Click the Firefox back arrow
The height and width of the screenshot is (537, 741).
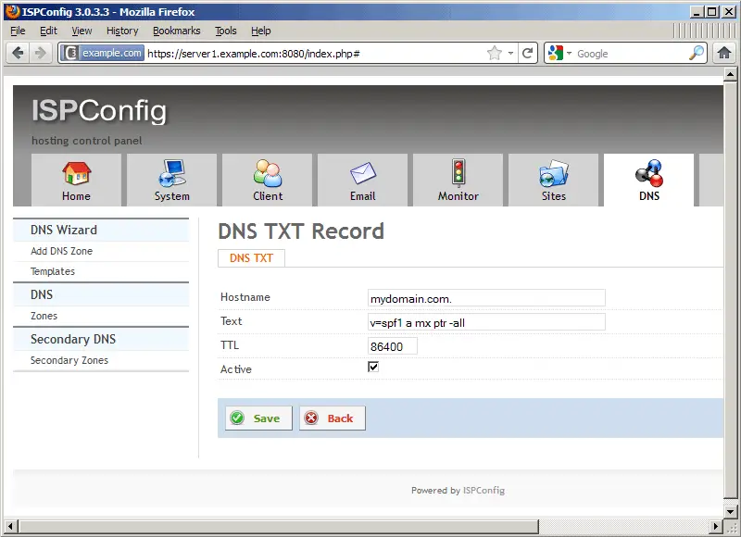[18, 53]
